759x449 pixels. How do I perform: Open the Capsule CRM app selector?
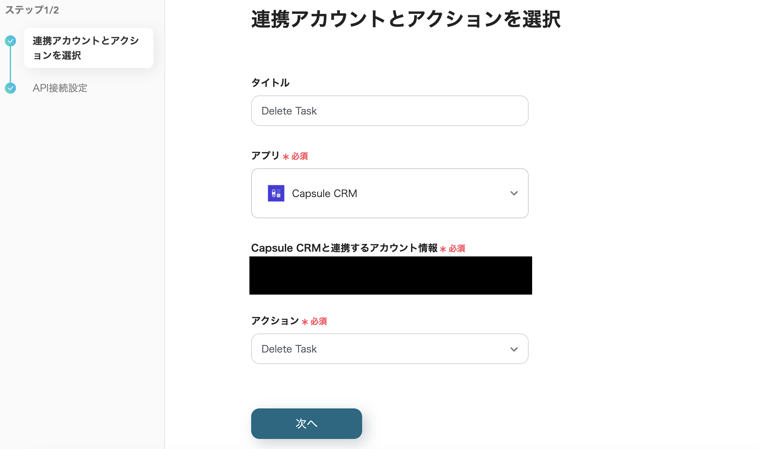pyautogui.click(x=389, y=193)
